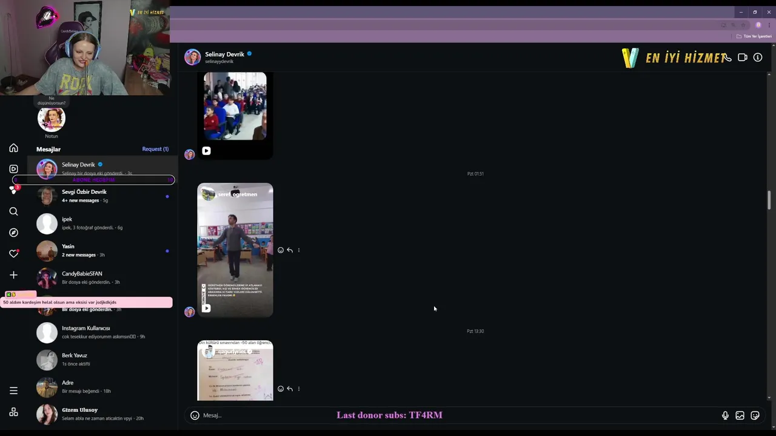
Task: Click the browser profile avatar icon
Action: click(758, 25)
